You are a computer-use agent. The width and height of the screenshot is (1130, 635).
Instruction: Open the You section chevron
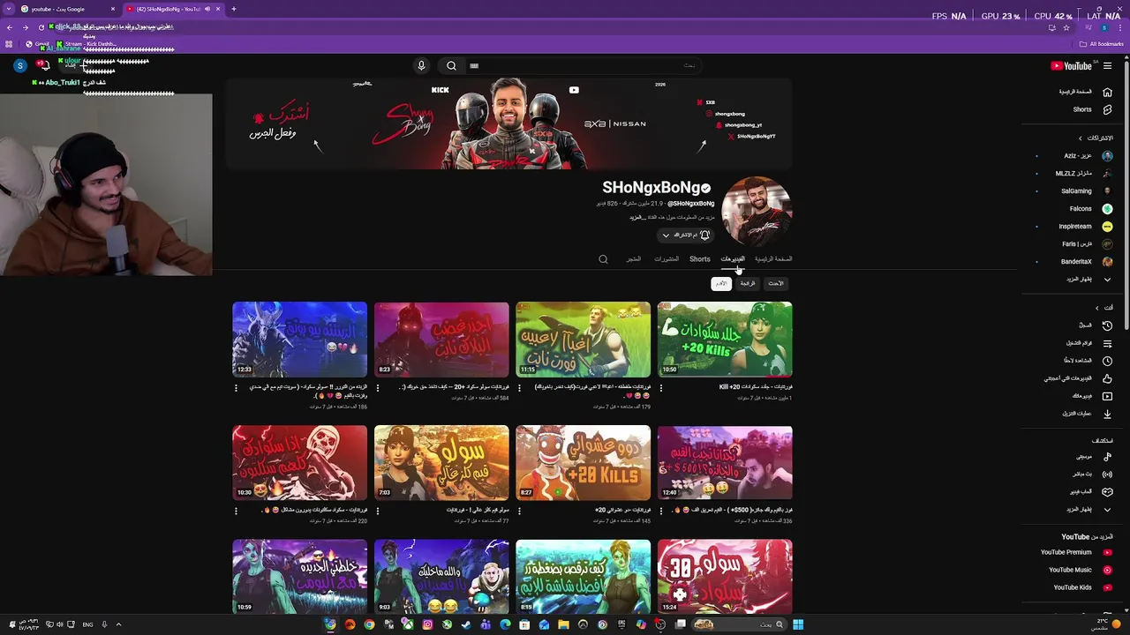tap(1097, 308)
